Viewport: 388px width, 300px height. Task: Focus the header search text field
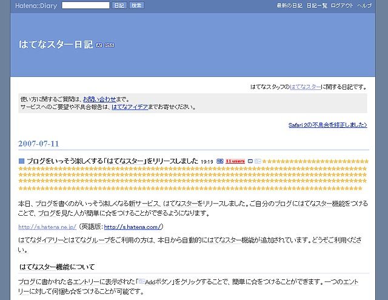85,5
